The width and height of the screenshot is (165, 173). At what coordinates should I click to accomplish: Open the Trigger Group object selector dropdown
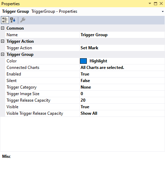click(163, 11)
